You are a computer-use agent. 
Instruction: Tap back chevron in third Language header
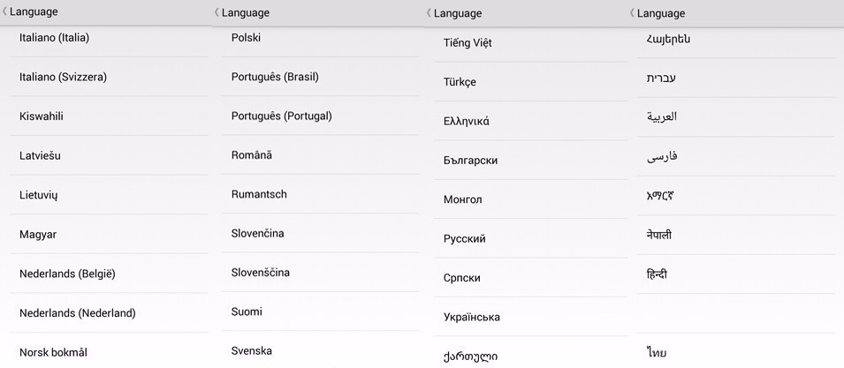[429, 13]
